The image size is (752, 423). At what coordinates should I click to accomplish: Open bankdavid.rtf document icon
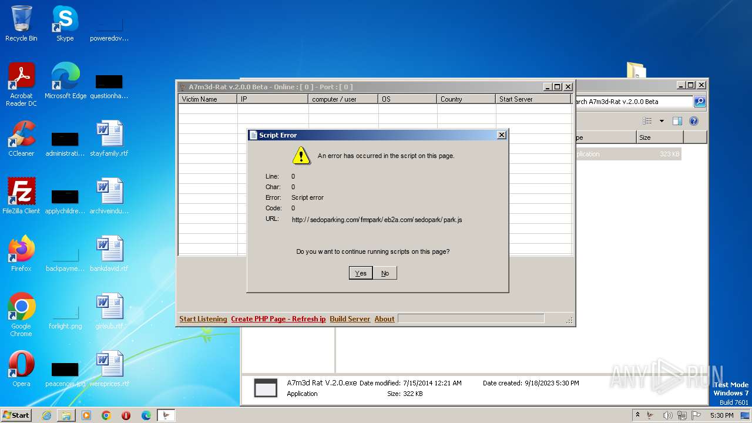click(109, 254)
